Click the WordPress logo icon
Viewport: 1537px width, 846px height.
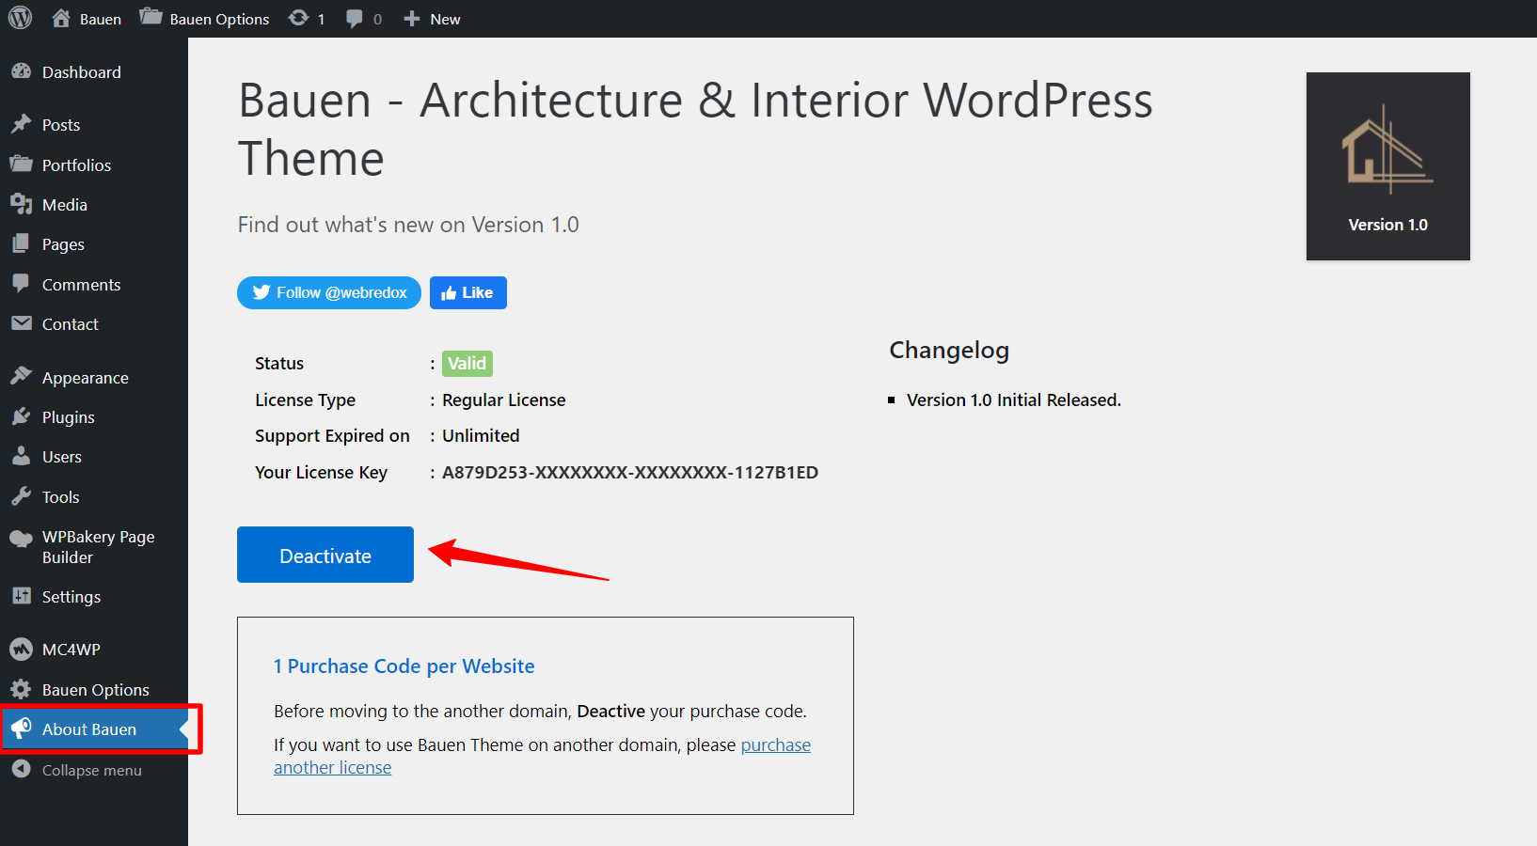pos(20,18)
